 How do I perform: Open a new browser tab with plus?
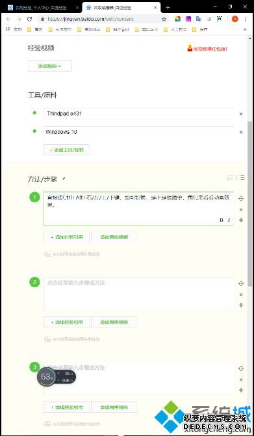pyautogui.click(x=168, y=8)
